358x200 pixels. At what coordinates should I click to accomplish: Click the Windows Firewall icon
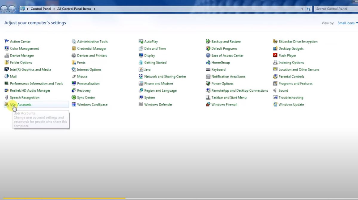tap(208, 104)
